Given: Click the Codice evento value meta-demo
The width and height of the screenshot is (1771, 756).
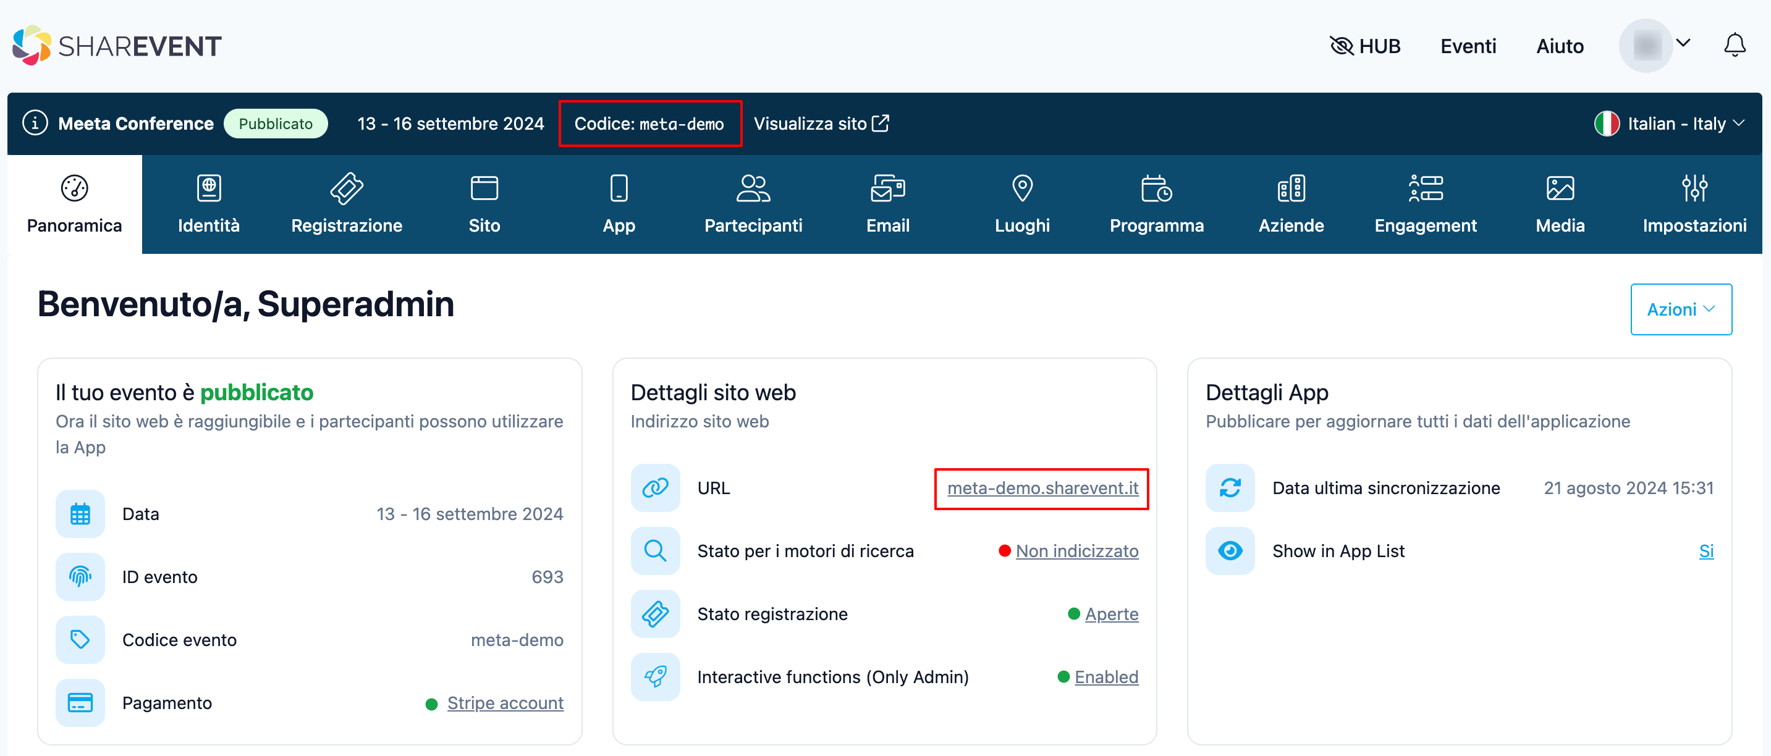Looking at the screenshot, I should (x=517, y=640).
